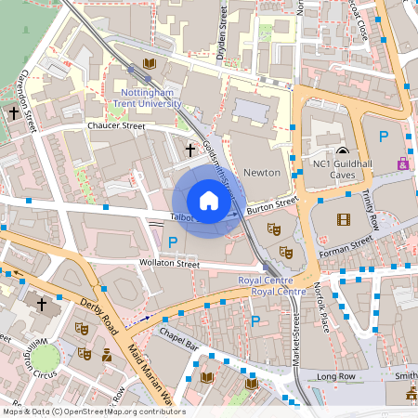Click the Wollaton Street label
418x418 pixels.
tap(170, 264)
